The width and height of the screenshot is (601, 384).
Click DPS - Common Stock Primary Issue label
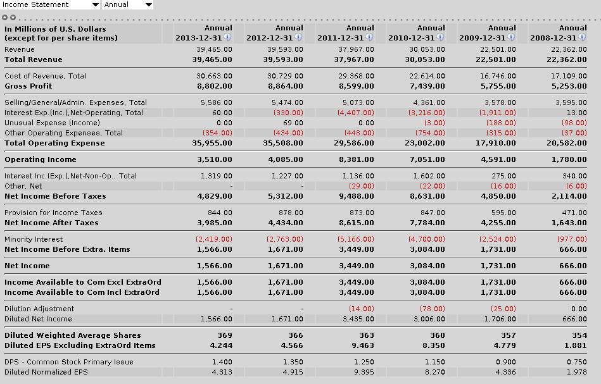point(69,362)
